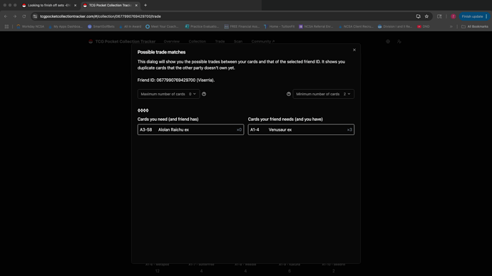Open the browser extensions/side panel icon

[439, 16]
